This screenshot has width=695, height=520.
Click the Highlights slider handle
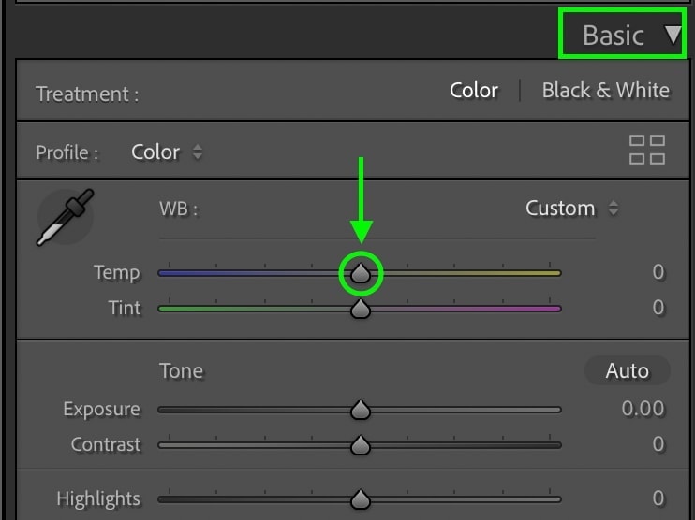coord(361,499)
